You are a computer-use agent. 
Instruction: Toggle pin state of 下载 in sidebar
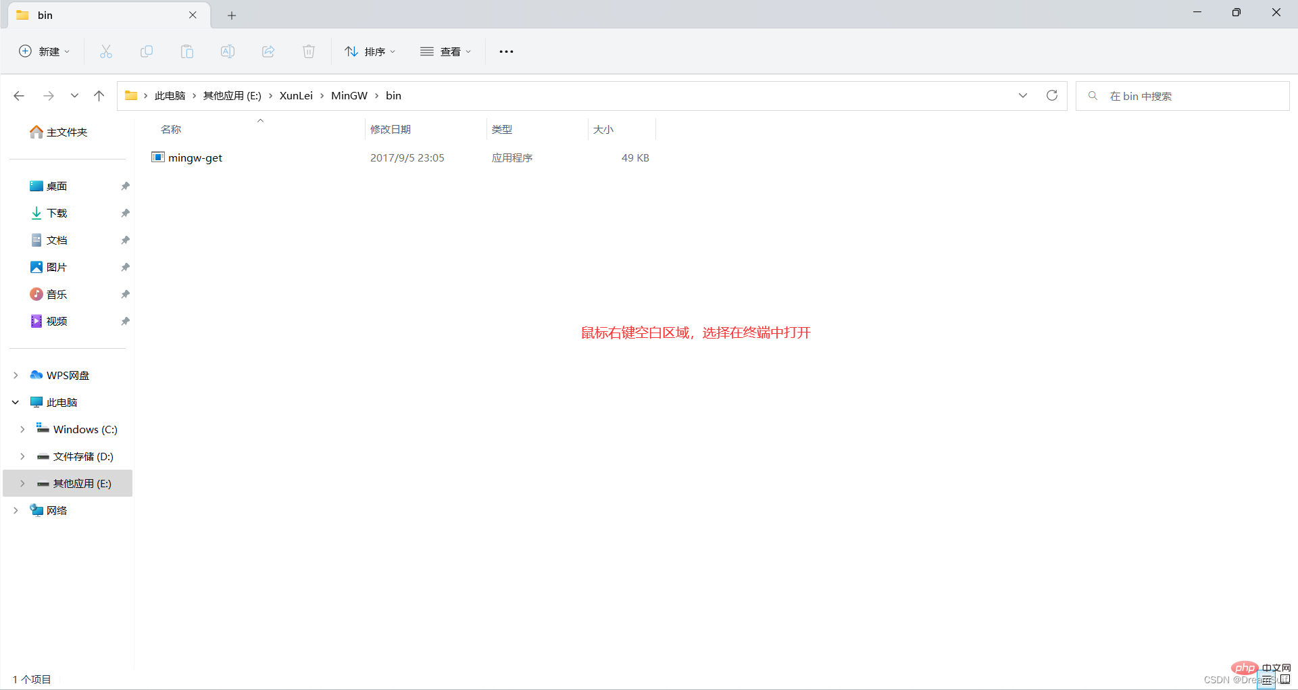click(125, 213)
